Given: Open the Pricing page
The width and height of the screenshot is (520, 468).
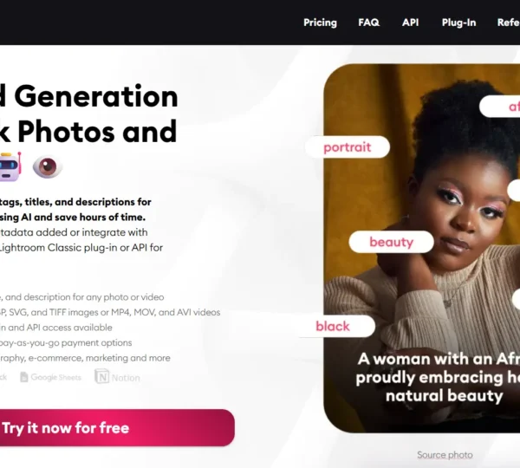Looking at the screenshot, I should tap(320, 23).
